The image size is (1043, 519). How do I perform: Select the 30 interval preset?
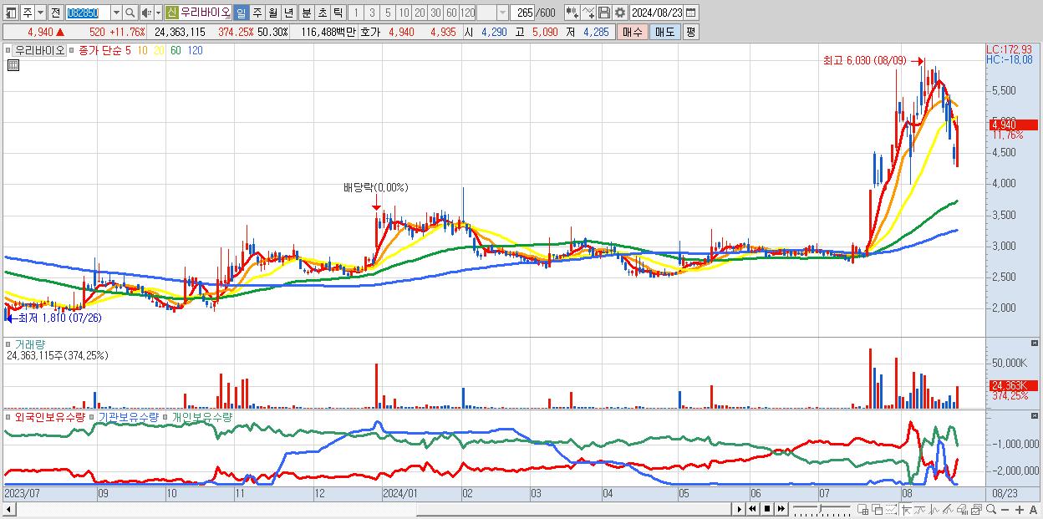point(435,13)
